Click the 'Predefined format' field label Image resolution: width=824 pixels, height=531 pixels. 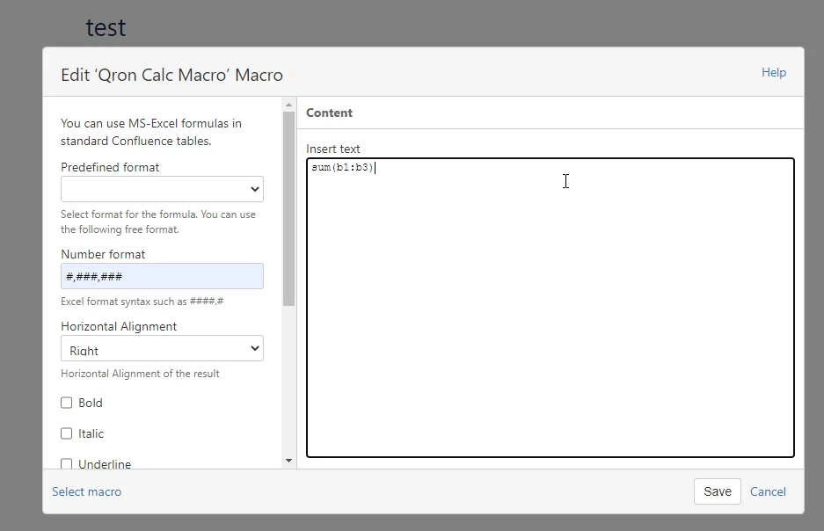tap(110, 167)
